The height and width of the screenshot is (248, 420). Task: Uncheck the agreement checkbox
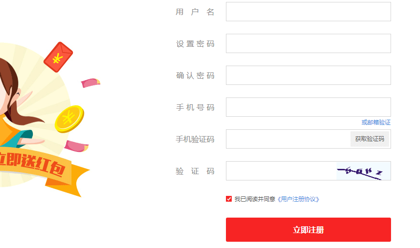tap(229, 199)
